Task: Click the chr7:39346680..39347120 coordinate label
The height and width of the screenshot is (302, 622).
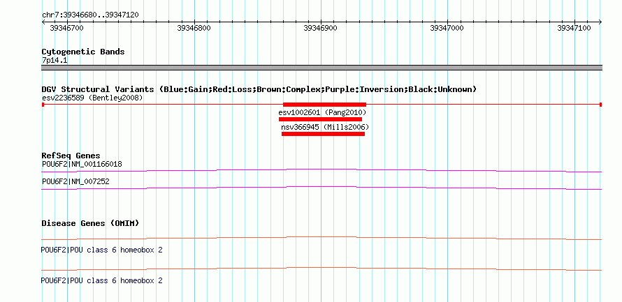Action: [x=90, y=15]
